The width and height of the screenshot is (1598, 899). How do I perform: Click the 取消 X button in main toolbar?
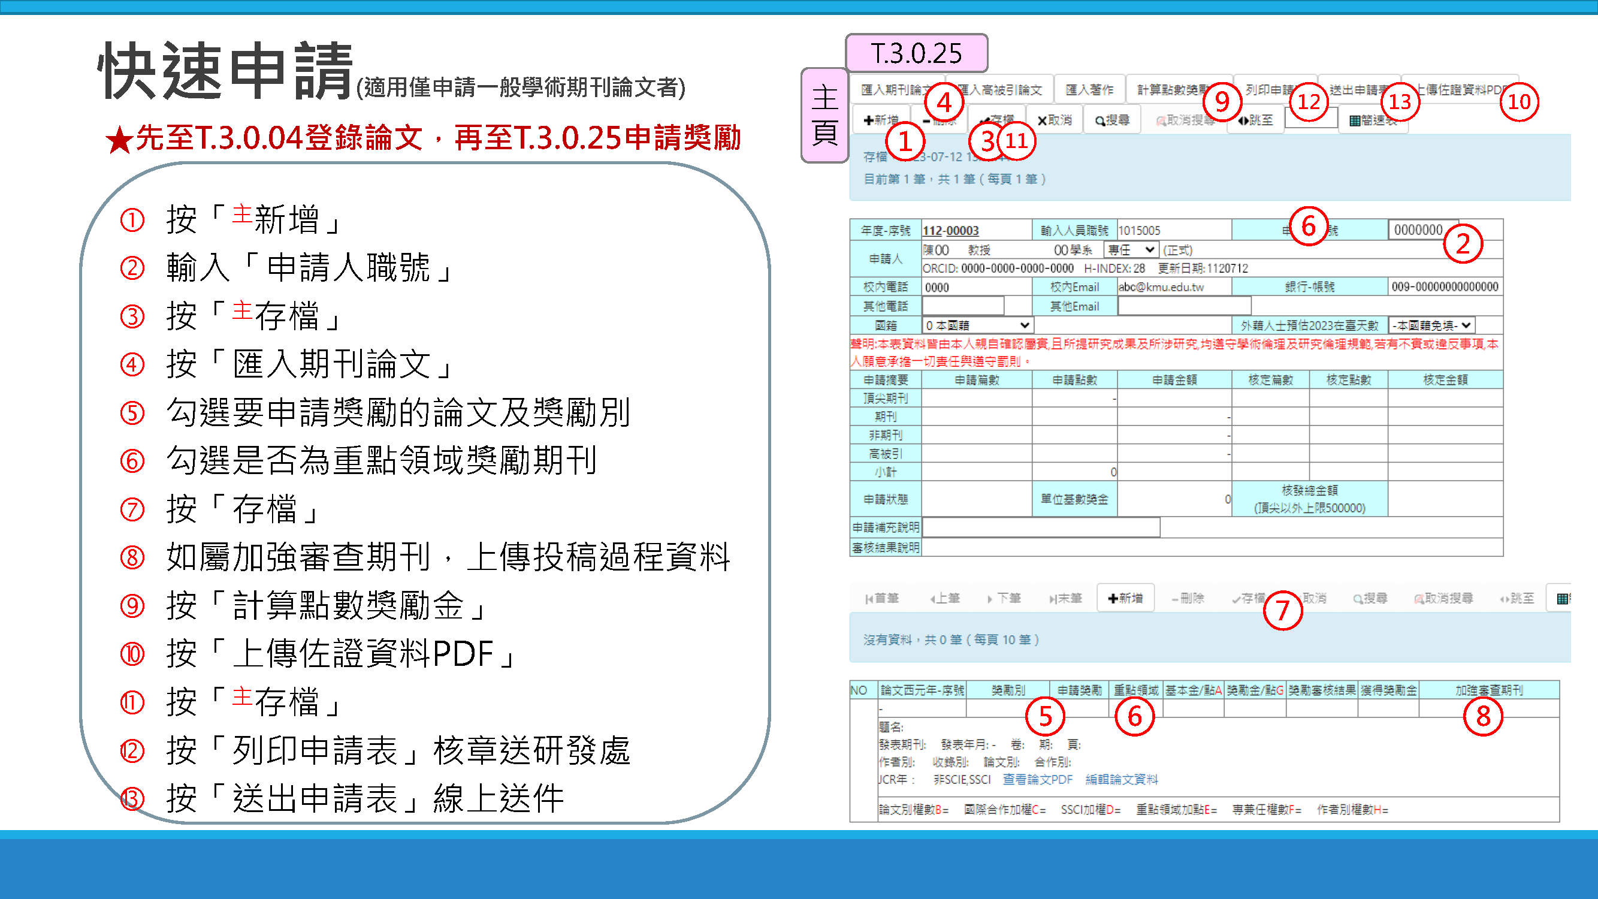[1055, 120]
